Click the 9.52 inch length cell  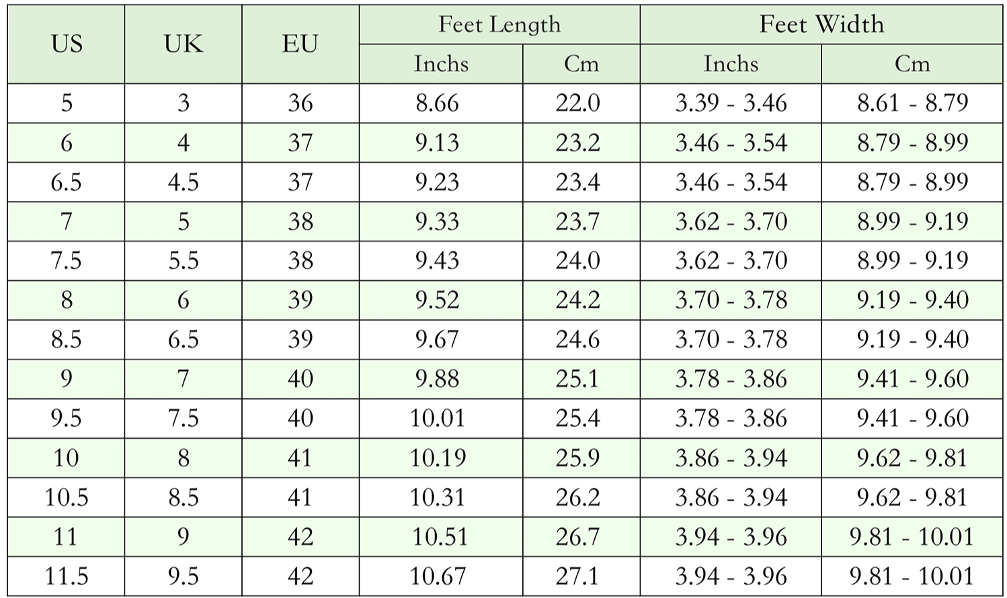pyautogui.click(x=438, y=300)
